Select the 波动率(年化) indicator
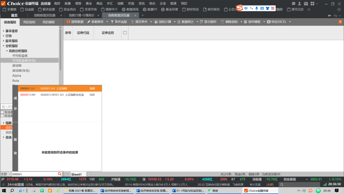 click(x=21, y=71)
